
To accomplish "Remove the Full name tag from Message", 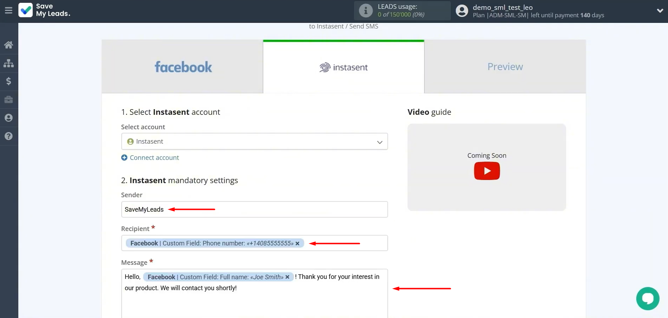I will [x=288, y=277].
